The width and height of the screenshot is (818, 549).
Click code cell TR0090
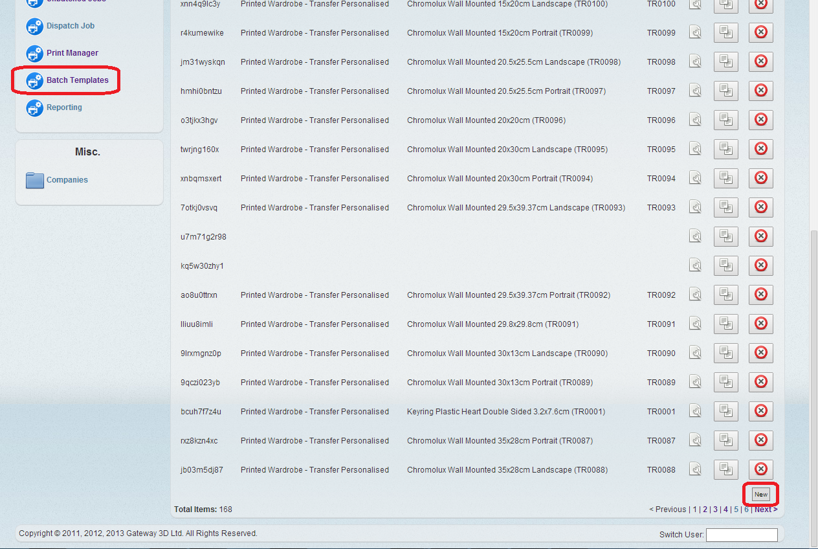coord(661,353)
